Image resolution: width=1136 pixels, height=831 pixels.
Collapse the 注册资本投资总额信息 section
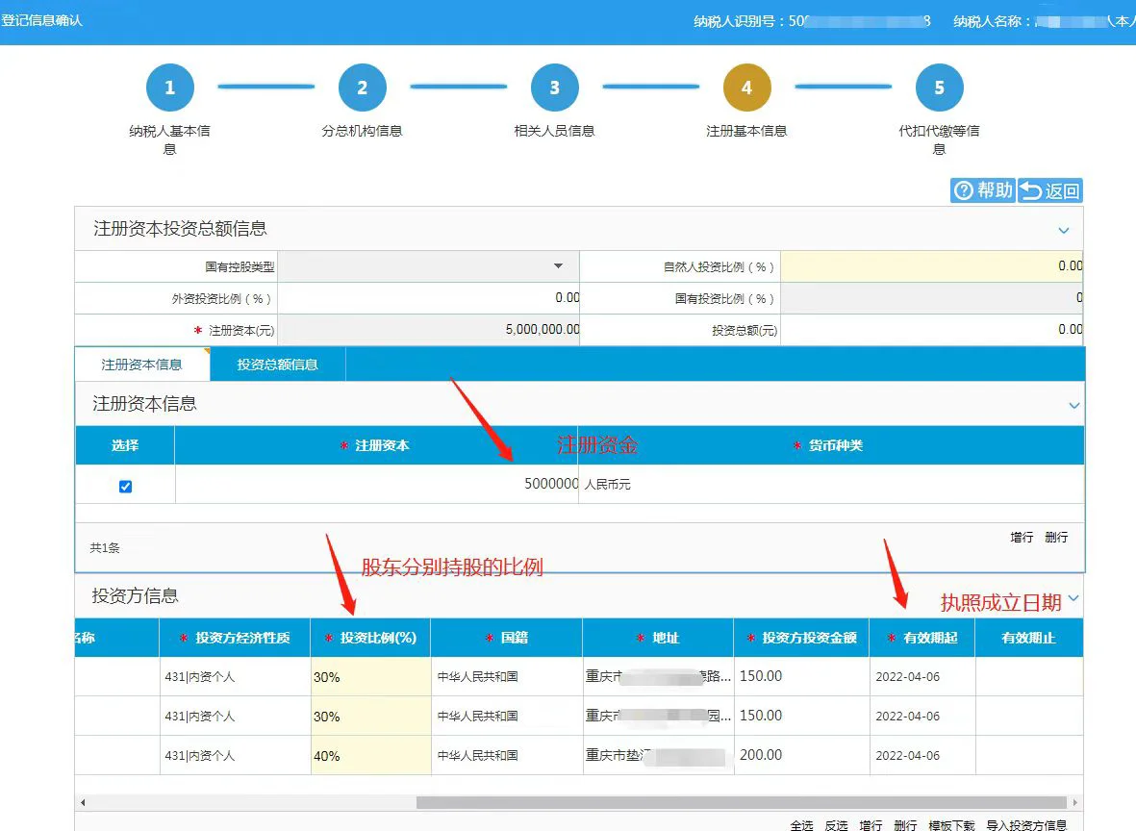click(1064, 230)
